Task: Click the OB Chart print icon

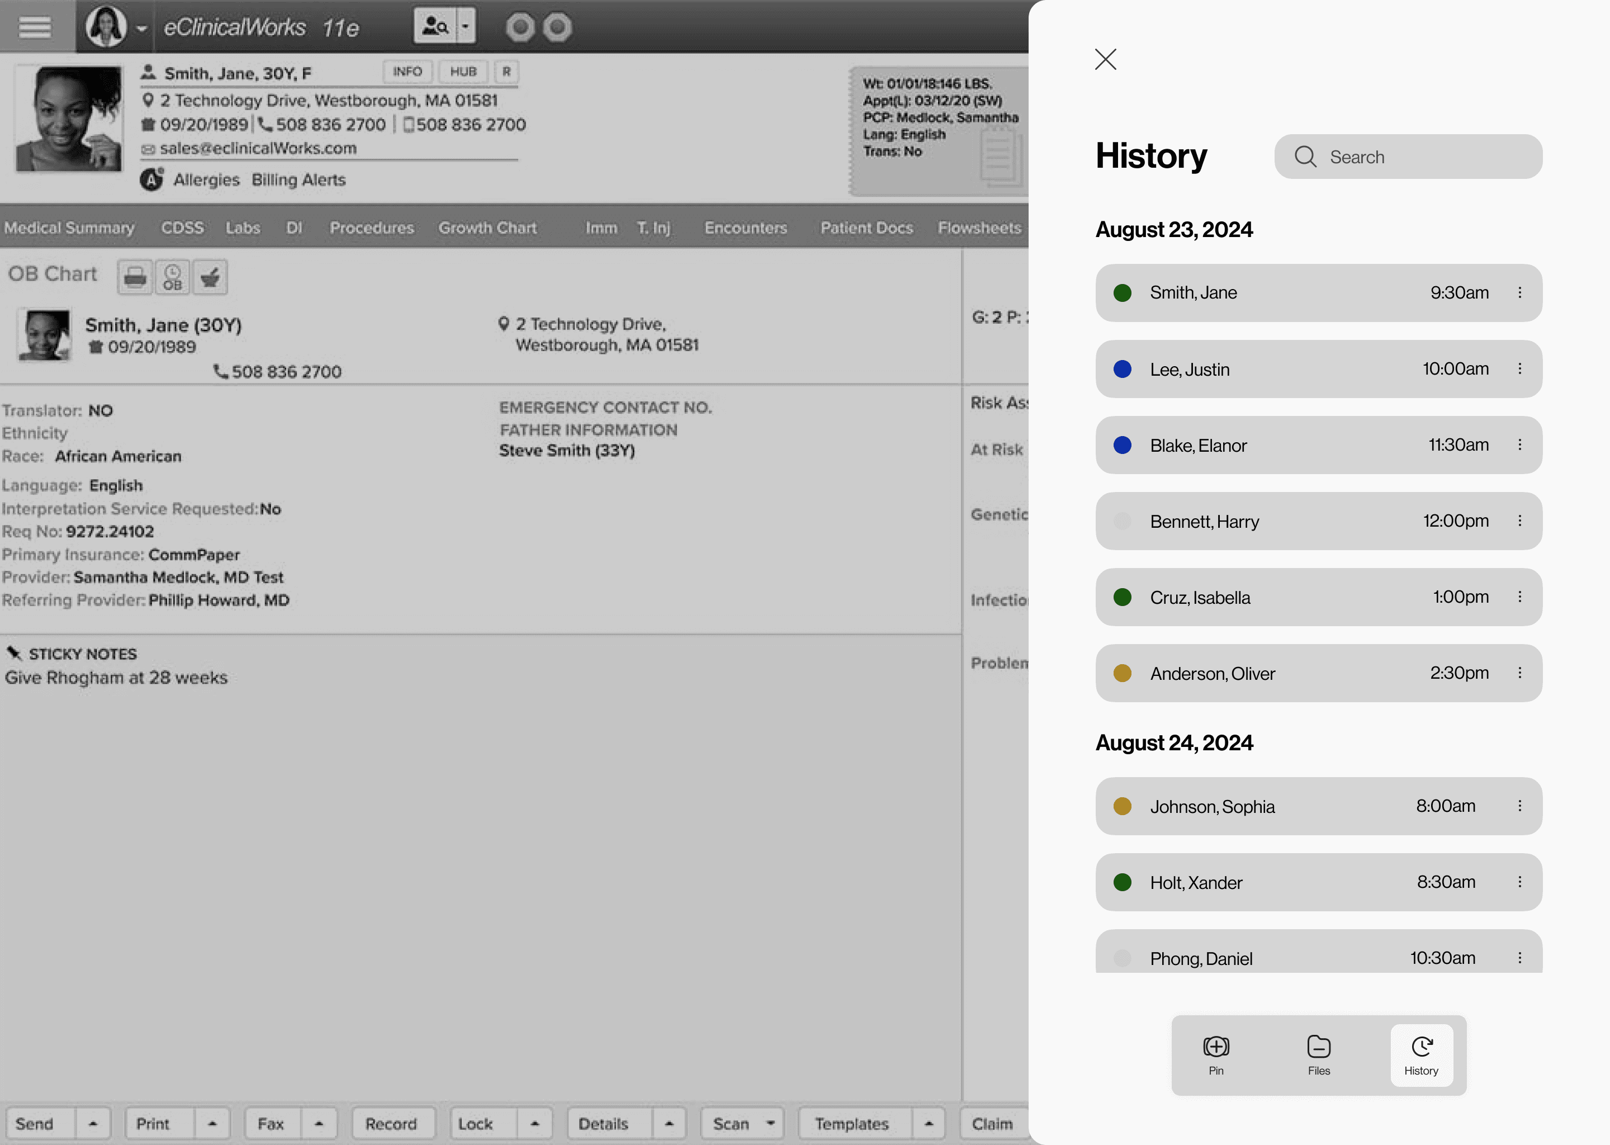Action: (135, 277)
